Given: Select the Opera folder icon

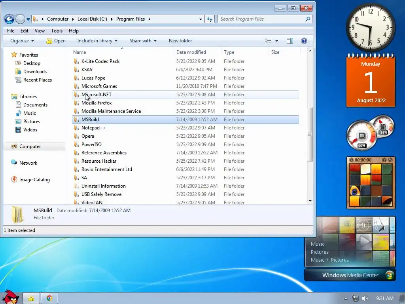Looking at the screenshot, I should coord(76,136).
